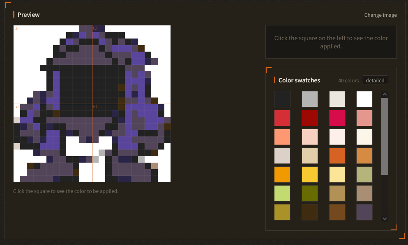Pick the lime green swatch
Image resolution: width=408 pixels, height=245 pixels.
click(282, 193)
